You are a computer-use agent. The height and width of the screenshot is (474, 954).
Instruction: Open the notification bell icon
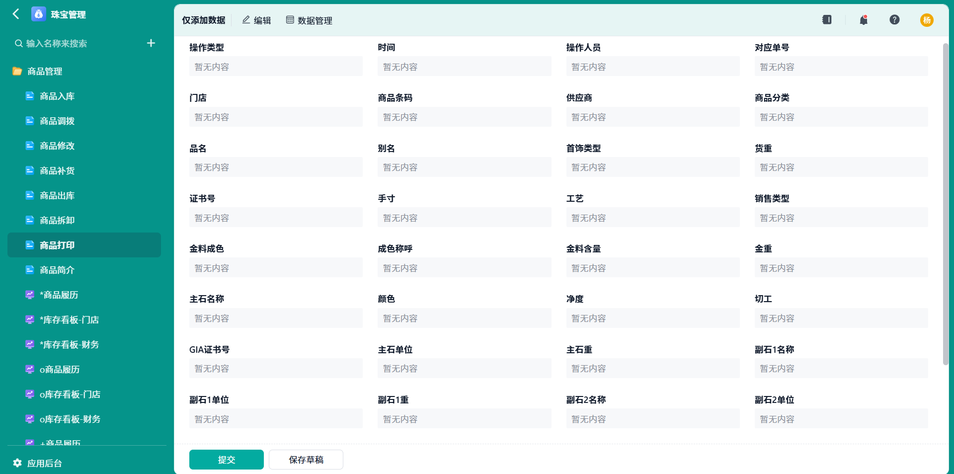(x=864, y=20)
